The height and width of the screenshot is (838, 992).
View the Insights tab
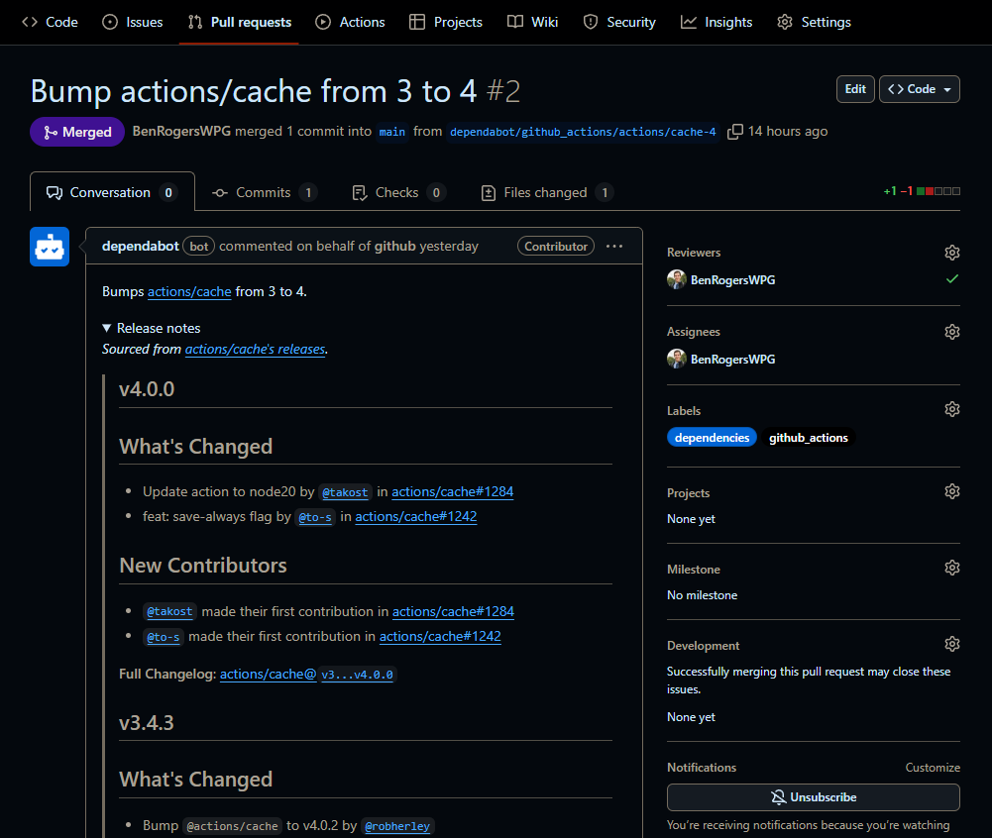716,22
